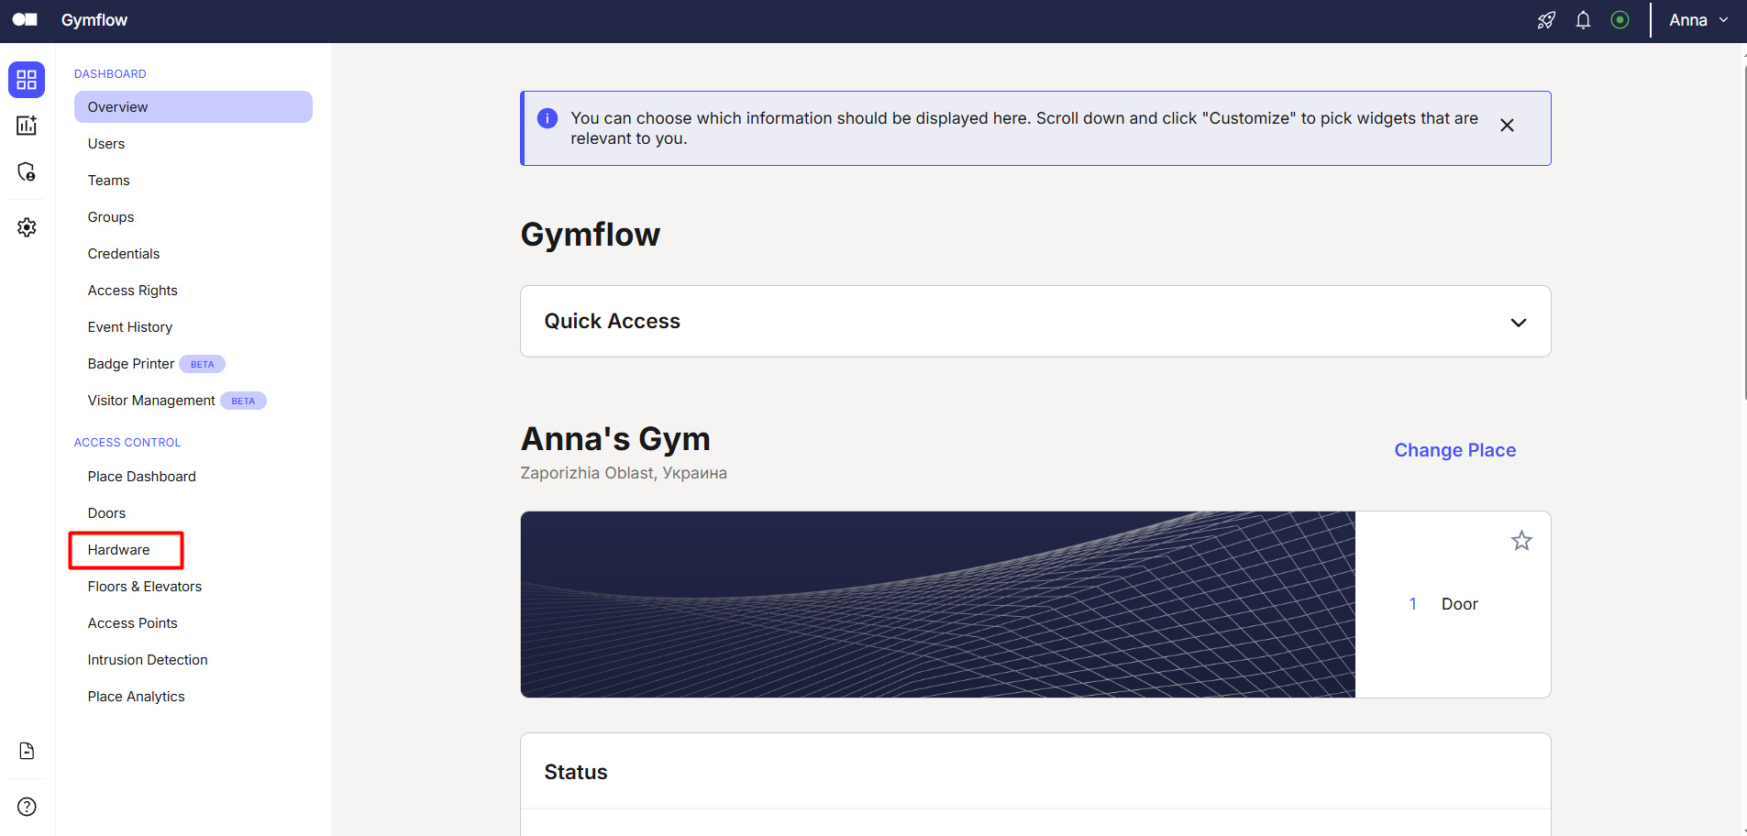The height and width of the screenshot is (836, 1747).
Task: Open the Anna user menu dropdown
Action: point(1698,20)
